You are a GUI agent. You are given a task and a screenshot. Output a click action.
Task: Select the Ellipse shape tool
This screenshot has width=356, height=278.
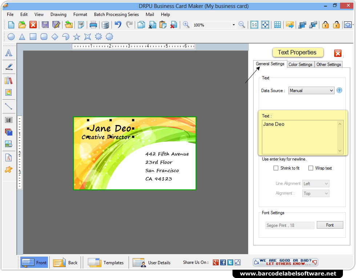tap(11, 37)
